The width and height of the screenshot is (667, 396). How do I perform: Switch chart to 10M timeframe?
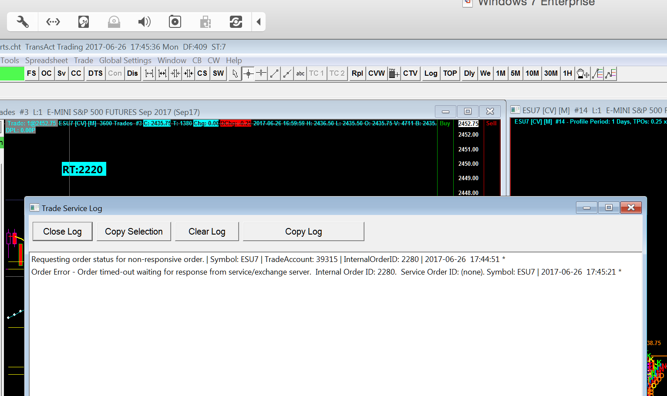pyautogui.click(x=532, y=74)
